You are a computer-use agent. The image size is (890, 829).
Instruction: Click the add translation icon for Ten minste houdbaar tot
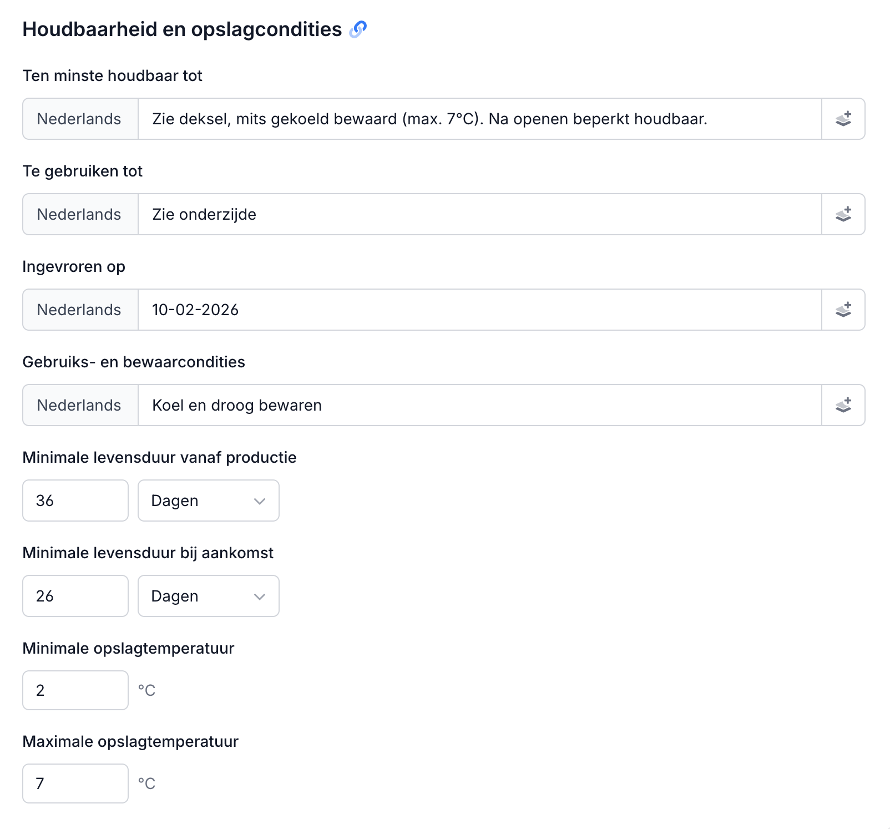[x=843, y=118]
